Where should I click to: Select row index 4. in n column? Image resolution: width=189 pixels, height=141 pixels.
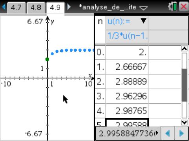[x=100, y=111]
